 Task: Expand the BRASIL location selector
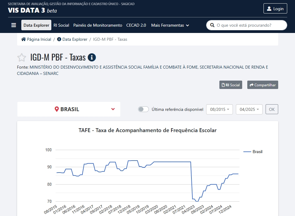pos(113,109)
